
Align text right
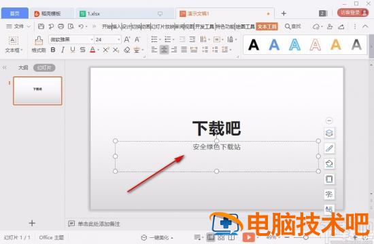click(174, 49)
